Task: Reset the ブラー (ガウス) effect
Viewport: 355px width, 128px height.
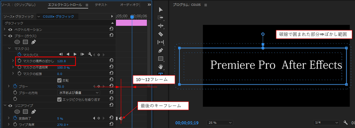Action: point(111,35)
